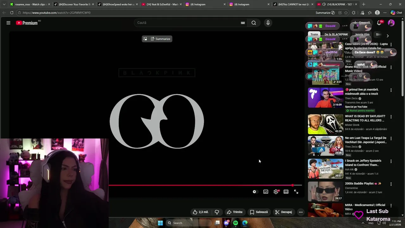Select the Jennie Kim chip
Screen dimensions: 405x228
click(x=362, y=35)
